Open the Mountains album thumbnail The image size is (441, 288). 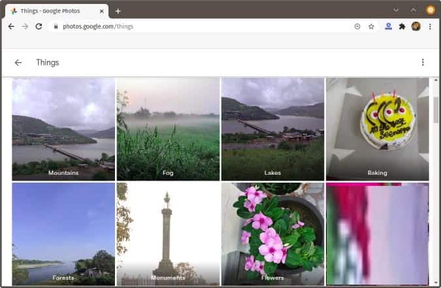(63, 129)
